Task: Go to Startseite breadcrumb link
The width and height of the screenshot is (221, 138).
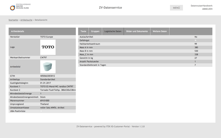Action: point(13,20)
